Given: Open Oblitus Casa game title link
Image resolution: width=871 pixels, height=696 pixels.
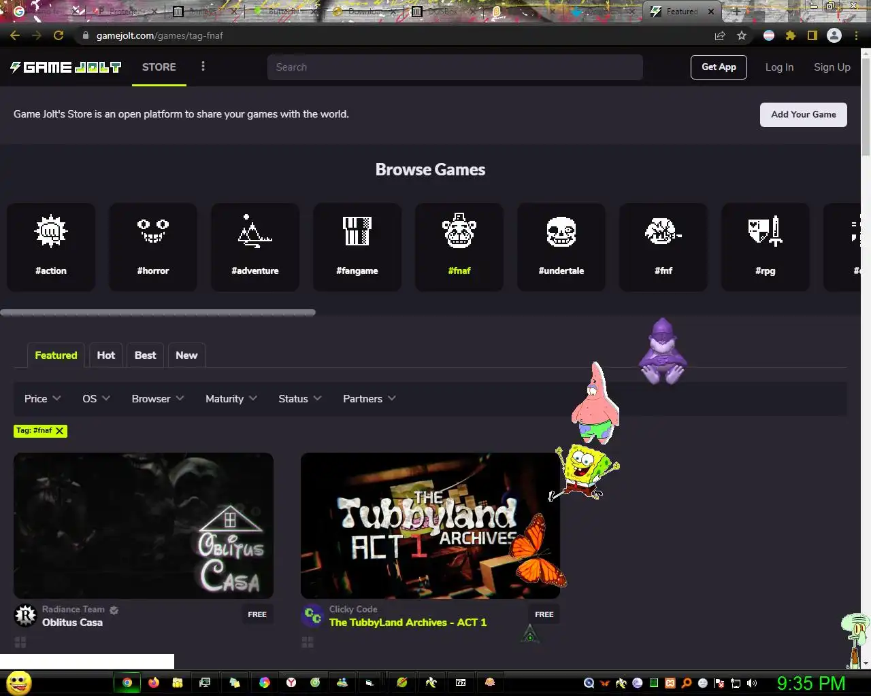Looking at the screenshot, I should tap(72, 623).
